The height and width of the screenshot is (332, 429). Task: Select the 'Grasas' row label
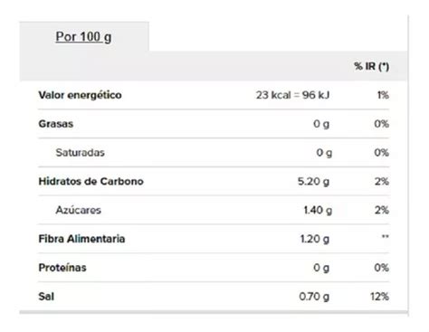[x=56, y=124]
